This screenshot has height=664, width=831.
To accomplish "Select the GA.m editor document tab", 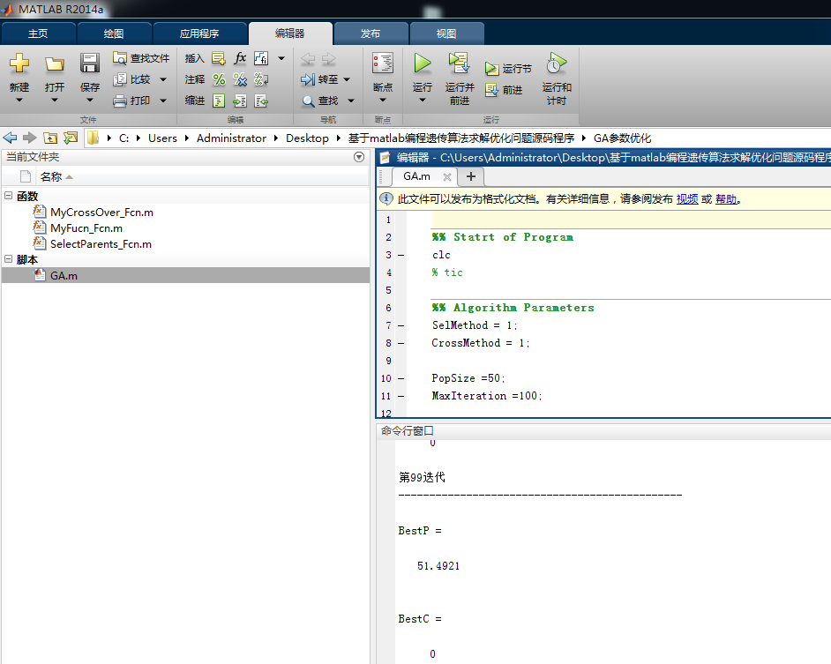I will click(x=417, y=176).
